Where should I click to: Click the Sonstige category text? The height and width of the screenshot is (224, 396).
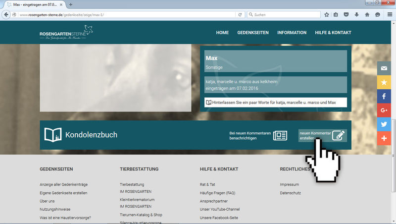[214, 67]
